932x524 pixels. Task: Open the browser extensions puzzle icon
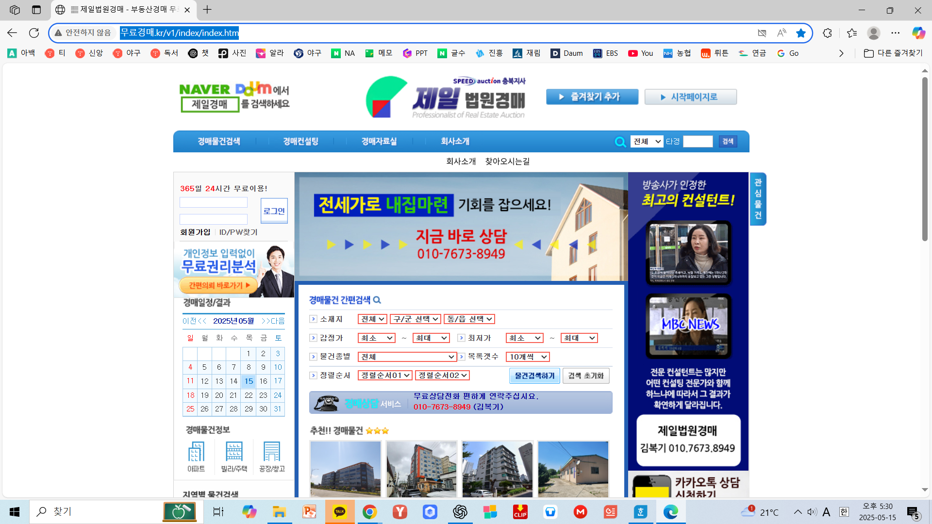click(x=828, y=33)
